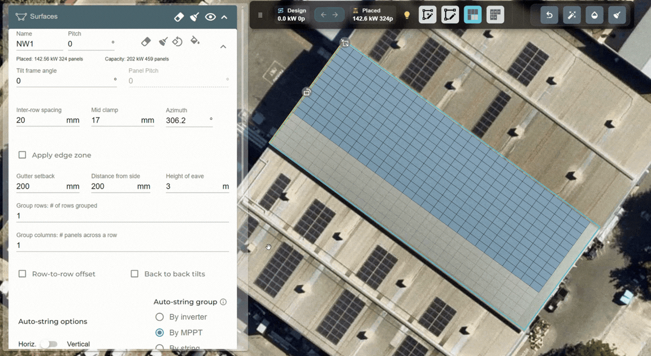Enable the Apply edge zone checkbox
651x356 pixels.
pyautogui.click(x=23, y=155)
